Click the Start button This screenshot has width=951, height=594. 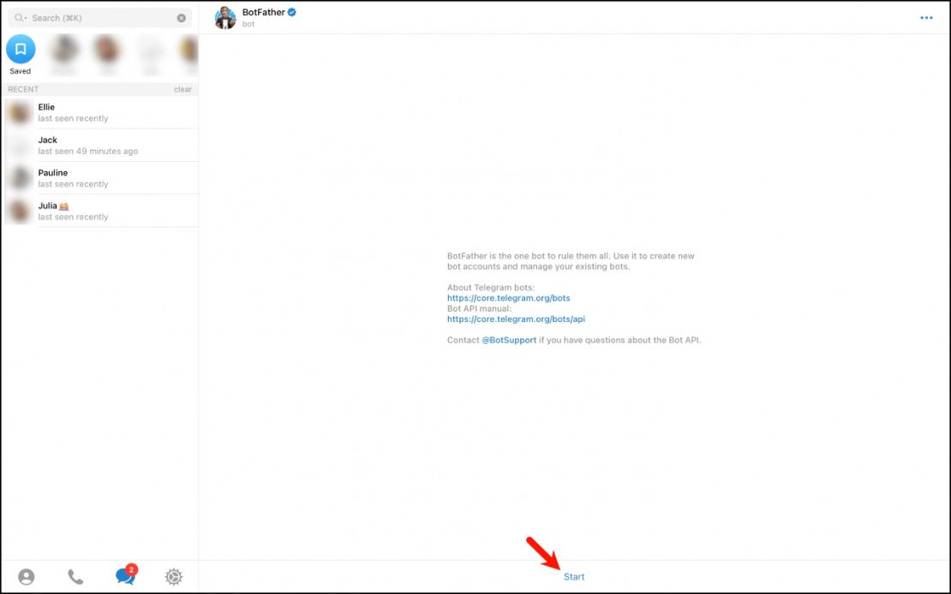(574, 576)
